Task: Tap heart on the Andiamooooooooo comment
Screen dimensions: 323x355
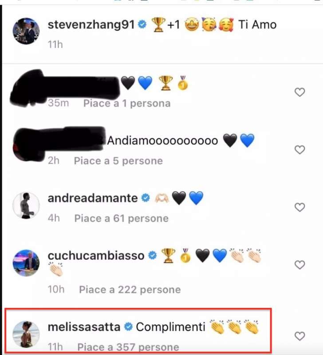Action: pyautogui.click(x=299, y=150)
